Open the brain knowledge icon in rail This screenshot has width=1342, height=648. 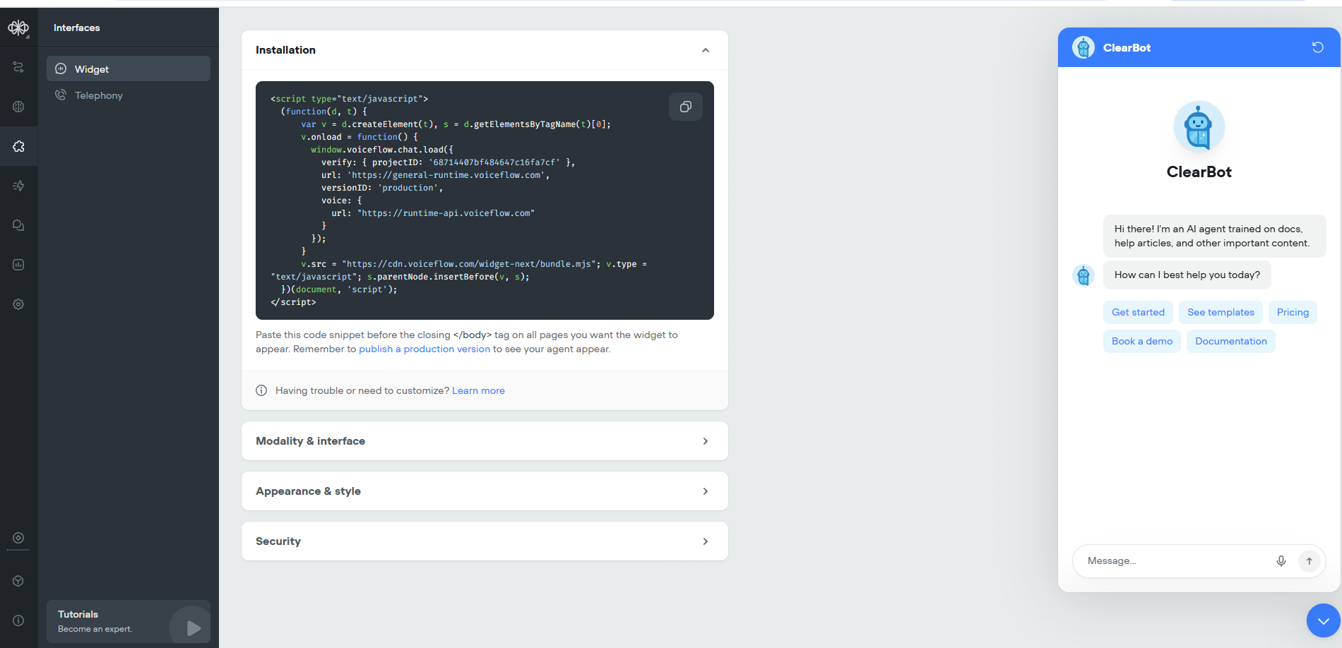point(18,107)
